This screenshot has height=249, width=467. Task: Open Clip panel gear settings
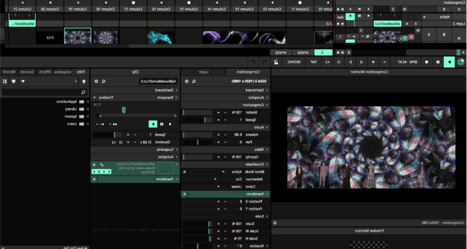tap(96, 81)
